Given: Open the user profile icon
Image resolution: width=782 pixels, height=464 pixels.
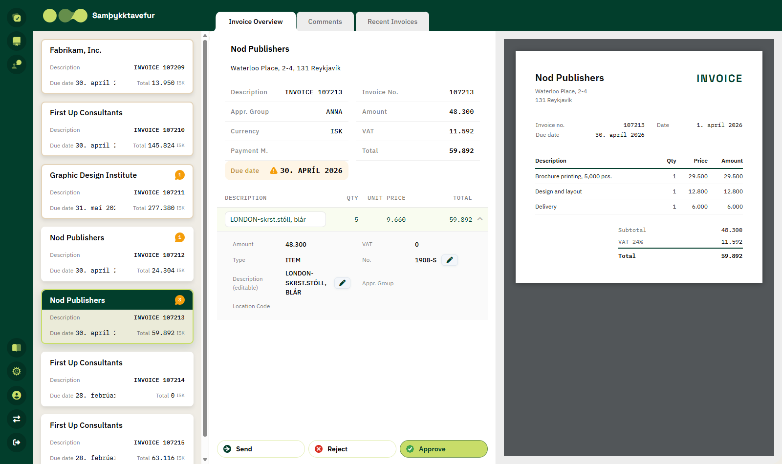Looking at the screenshot, I should (x=17, y=395).
